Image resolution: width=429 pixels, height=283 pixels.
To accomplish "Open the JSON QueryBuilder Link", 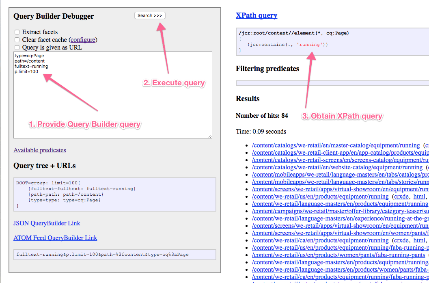I will click(x=46, y=223).
